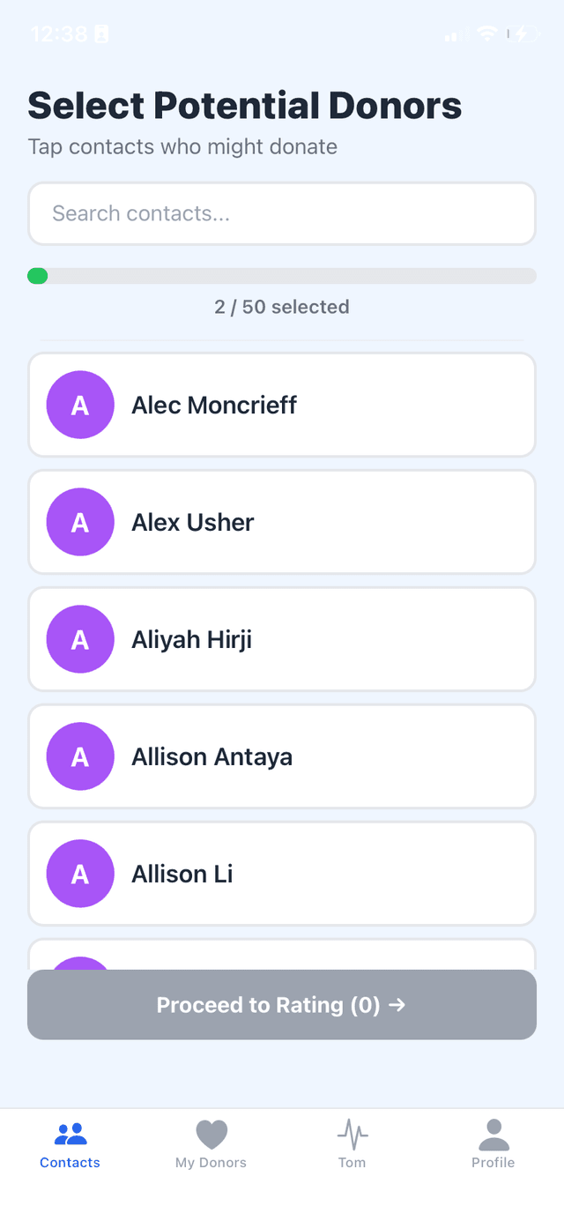Screen dimensions: 564x1221
Task: Tap Alex Usher's purple avatar
Action: (x=80, y=522)
